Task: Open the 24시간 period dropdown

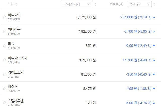Action: pos(139,4)
